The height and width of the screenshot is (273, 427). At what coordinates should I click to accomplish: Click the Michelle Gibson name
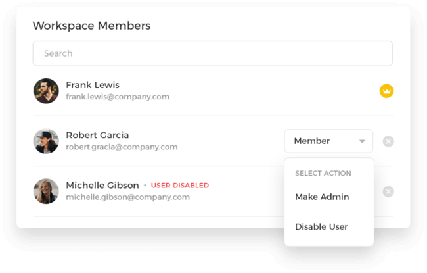(x=102, y=186)
